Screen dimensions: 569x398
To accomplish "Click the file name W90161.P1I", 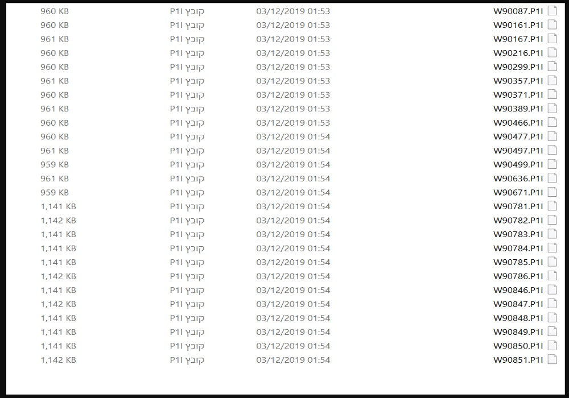I will [518, 25].
